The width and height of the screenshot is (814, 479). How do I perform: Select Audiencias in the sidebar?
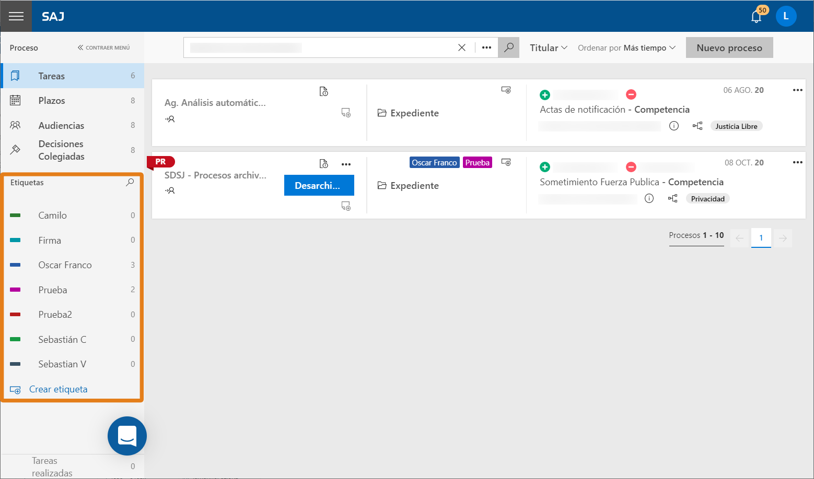(x=72, y=125)
